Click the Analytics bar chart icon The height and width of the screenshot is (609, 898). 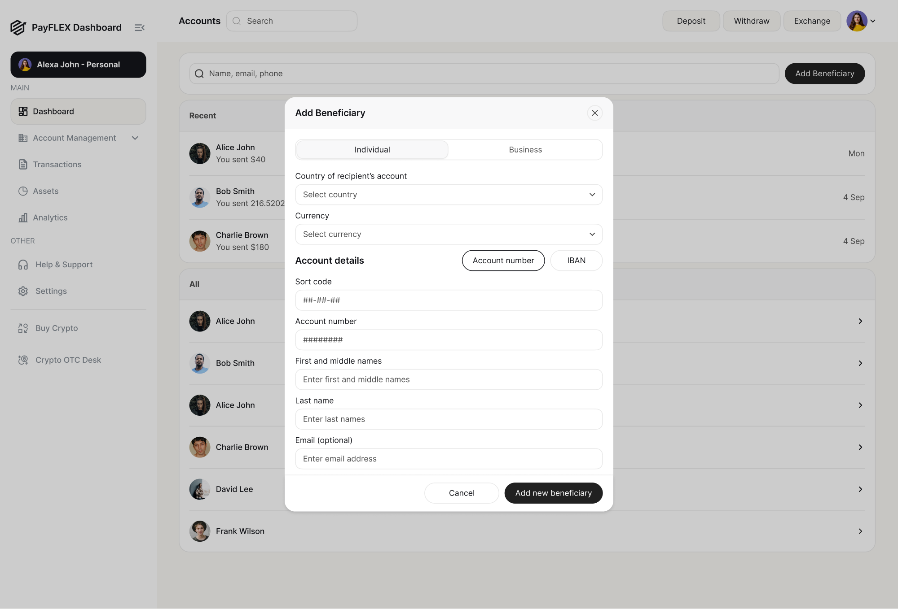click(23, 217)
